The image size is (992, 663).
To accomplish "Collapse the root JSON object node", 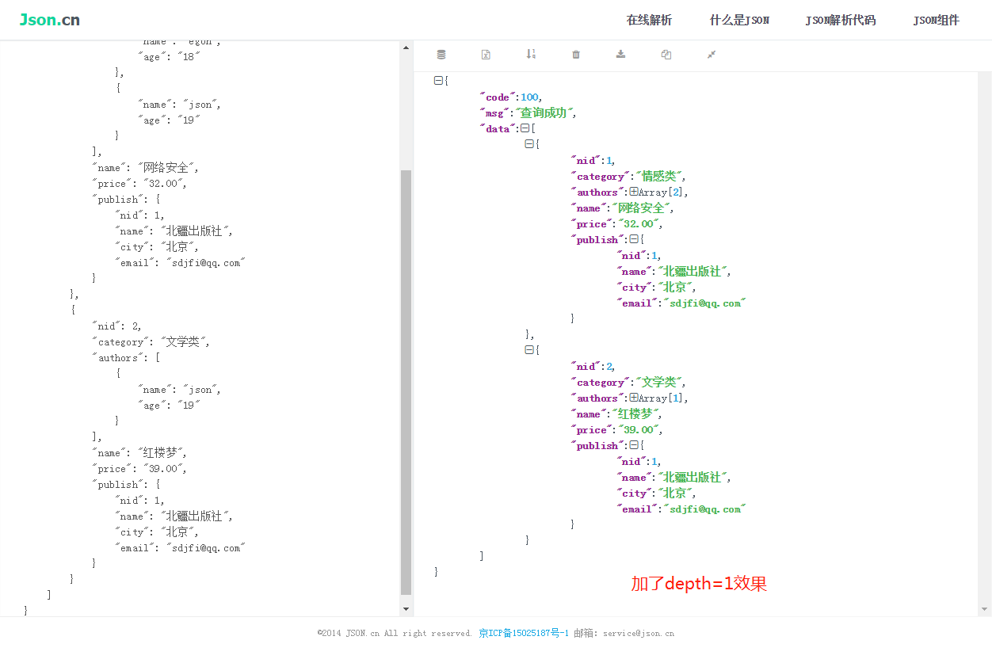I will 438,81.
